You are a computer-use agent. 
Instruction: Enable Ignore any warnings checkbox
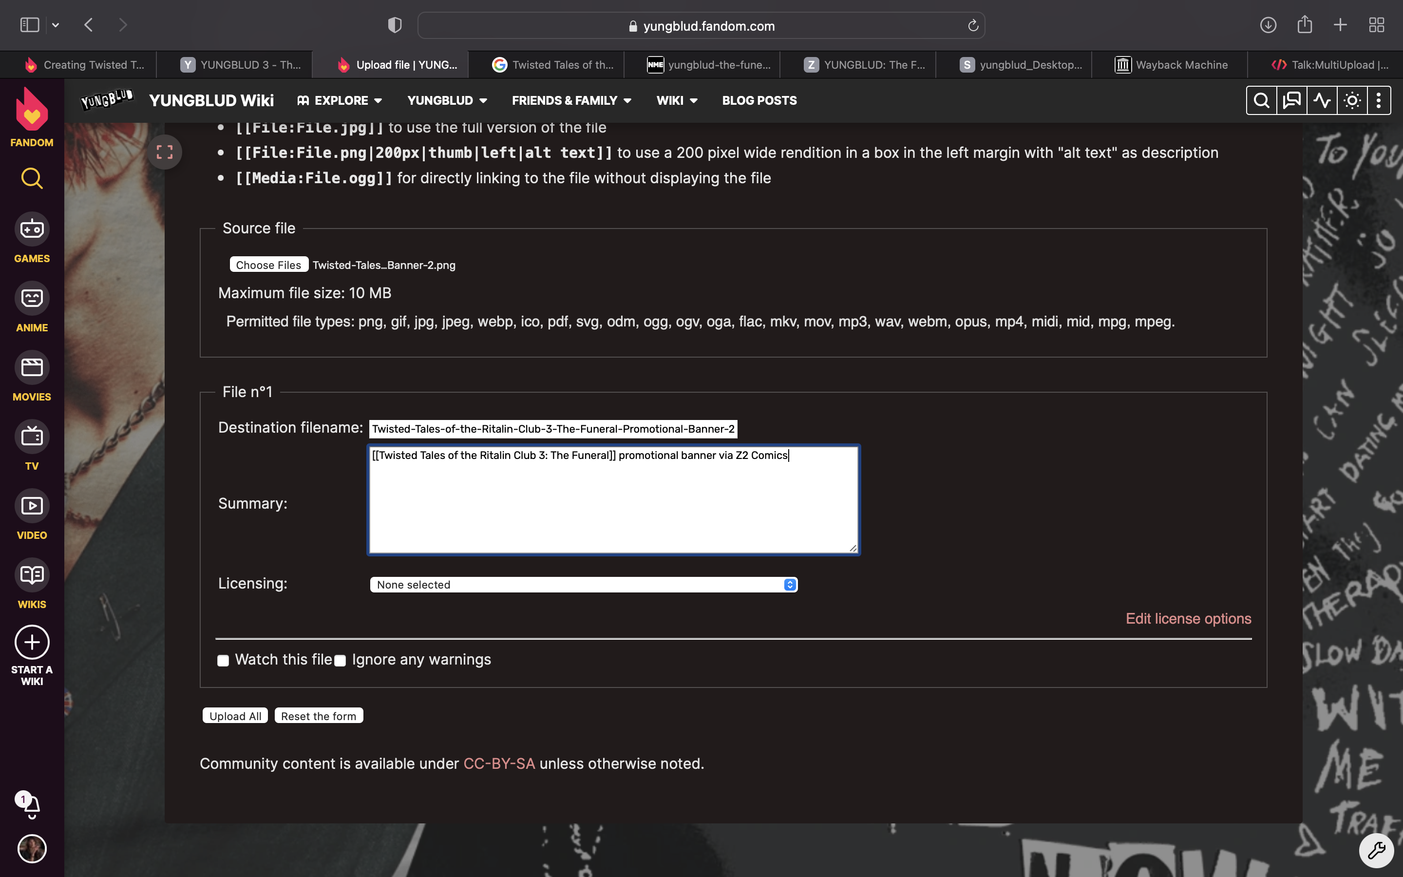[341, 661]
